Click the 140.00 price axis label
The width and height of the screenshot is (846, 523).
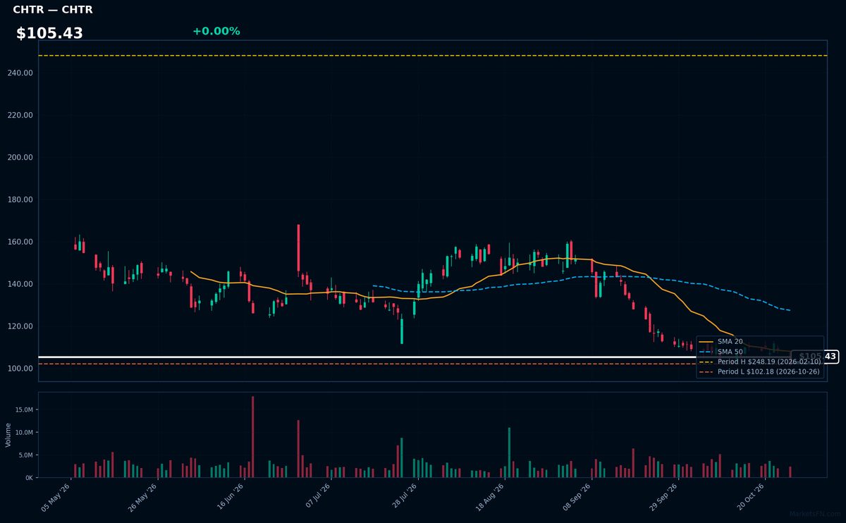(20, 284)
